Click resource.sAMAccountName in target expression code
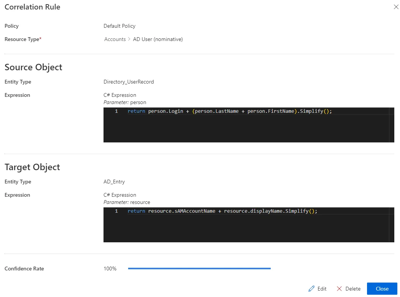Image resolution: width=400 pixels, height=297 pixels. (182, 211)
